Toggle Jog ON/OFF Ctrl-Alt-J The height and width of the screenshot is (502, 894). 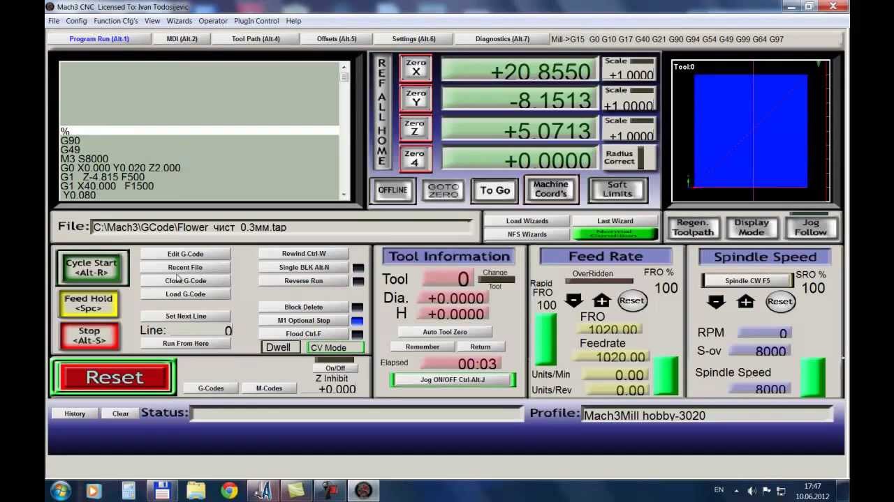[453, 380]
